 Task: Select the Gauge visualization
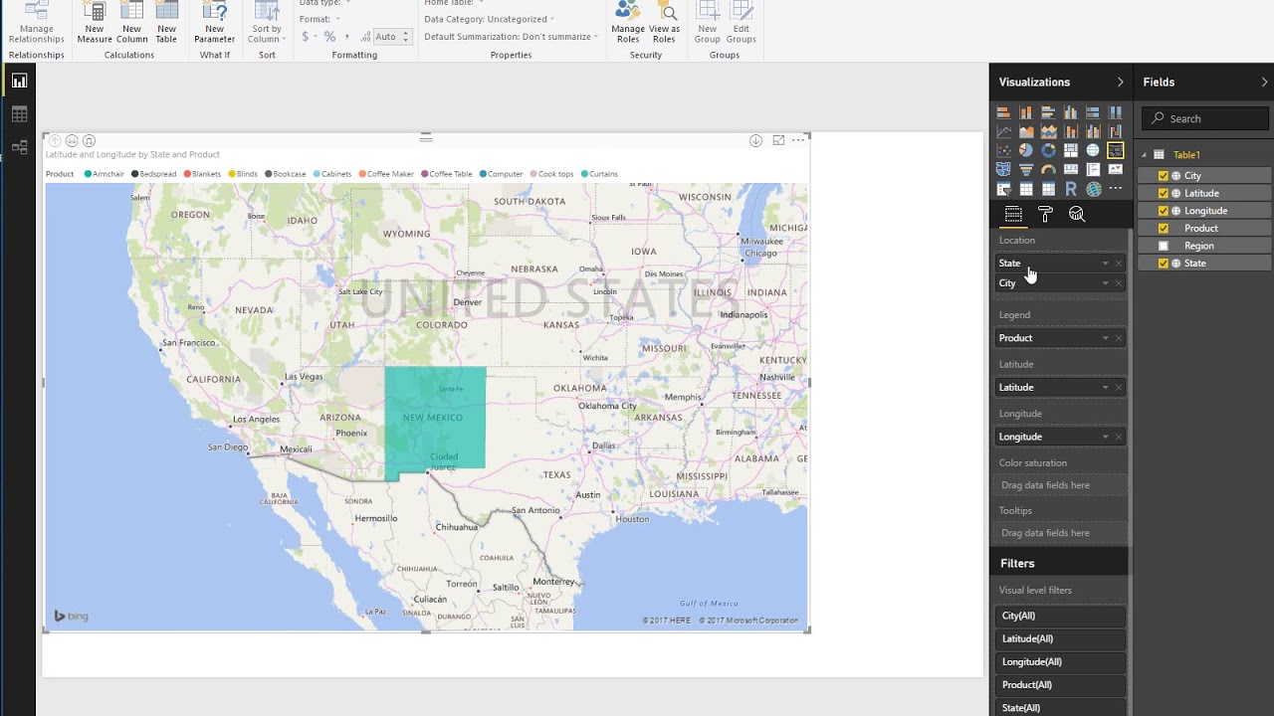1048,169
